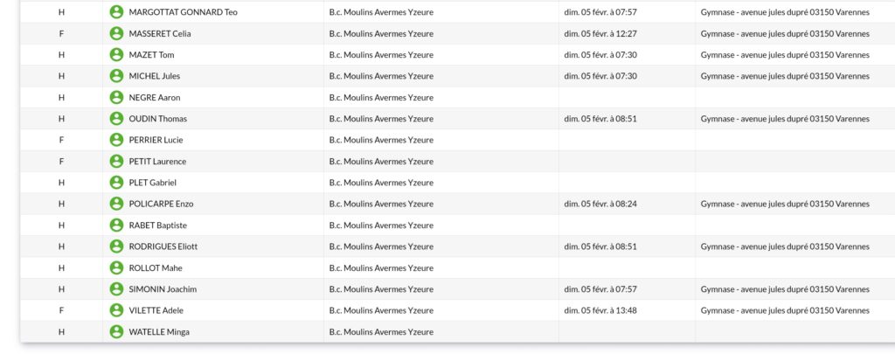Select the RABET Baptiste name

click(x=157, y=226)
